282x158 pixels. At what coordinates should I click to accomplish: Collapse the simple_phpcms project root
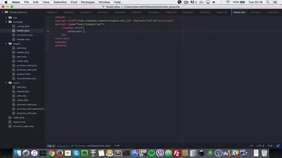click(x=2, y=12)
